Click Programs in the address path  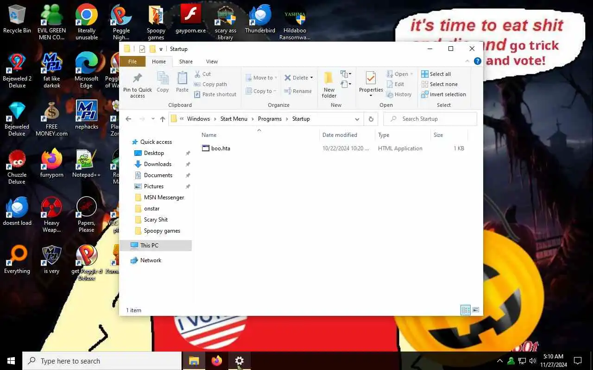pyautogui.click(x=270, y=119)
